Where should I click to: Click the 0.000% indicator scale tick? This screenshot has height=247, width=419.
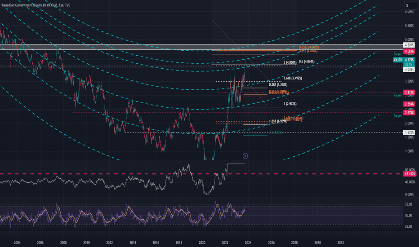(x=410, y=194)
